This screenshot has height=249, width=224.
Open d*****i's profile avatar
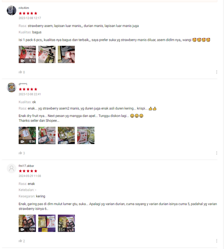[11, 87]
